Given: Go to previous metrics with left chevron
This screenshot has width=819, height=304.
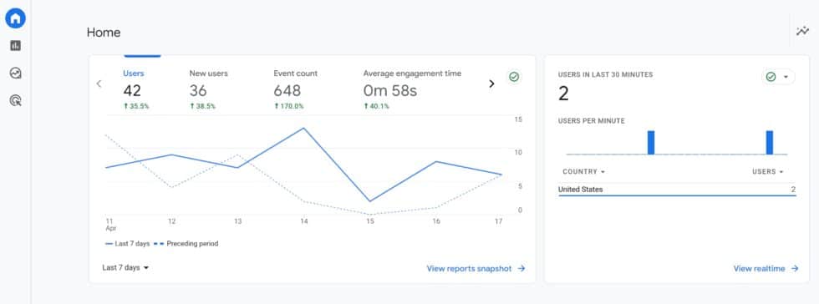Looking at the screenshot, I should pos(99,84).
